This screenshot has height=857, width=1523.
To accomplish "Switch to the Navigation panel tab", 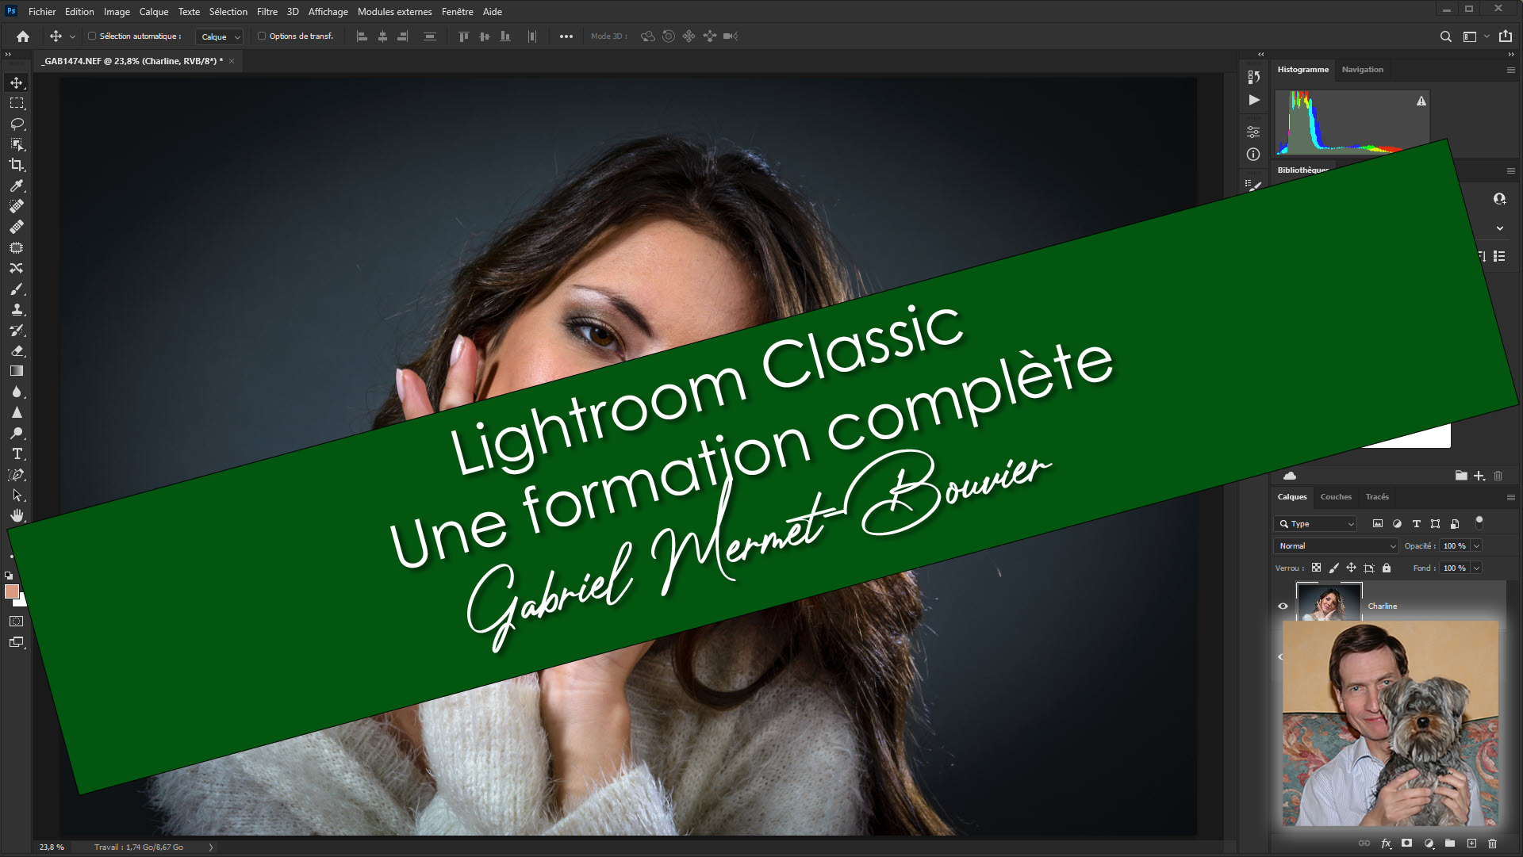I will click(x=1362, y=70).
